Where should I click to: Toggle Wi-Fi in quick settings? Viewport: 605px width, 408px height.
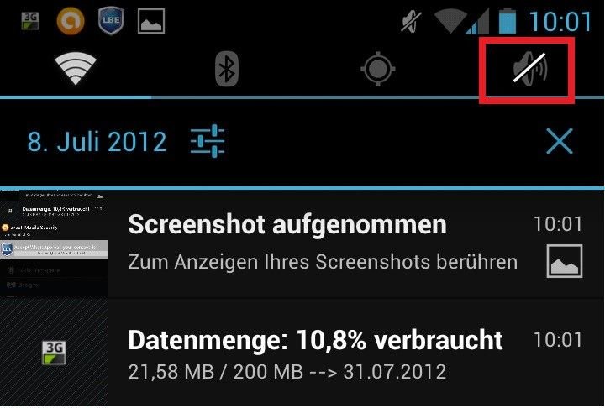(76, 69)
